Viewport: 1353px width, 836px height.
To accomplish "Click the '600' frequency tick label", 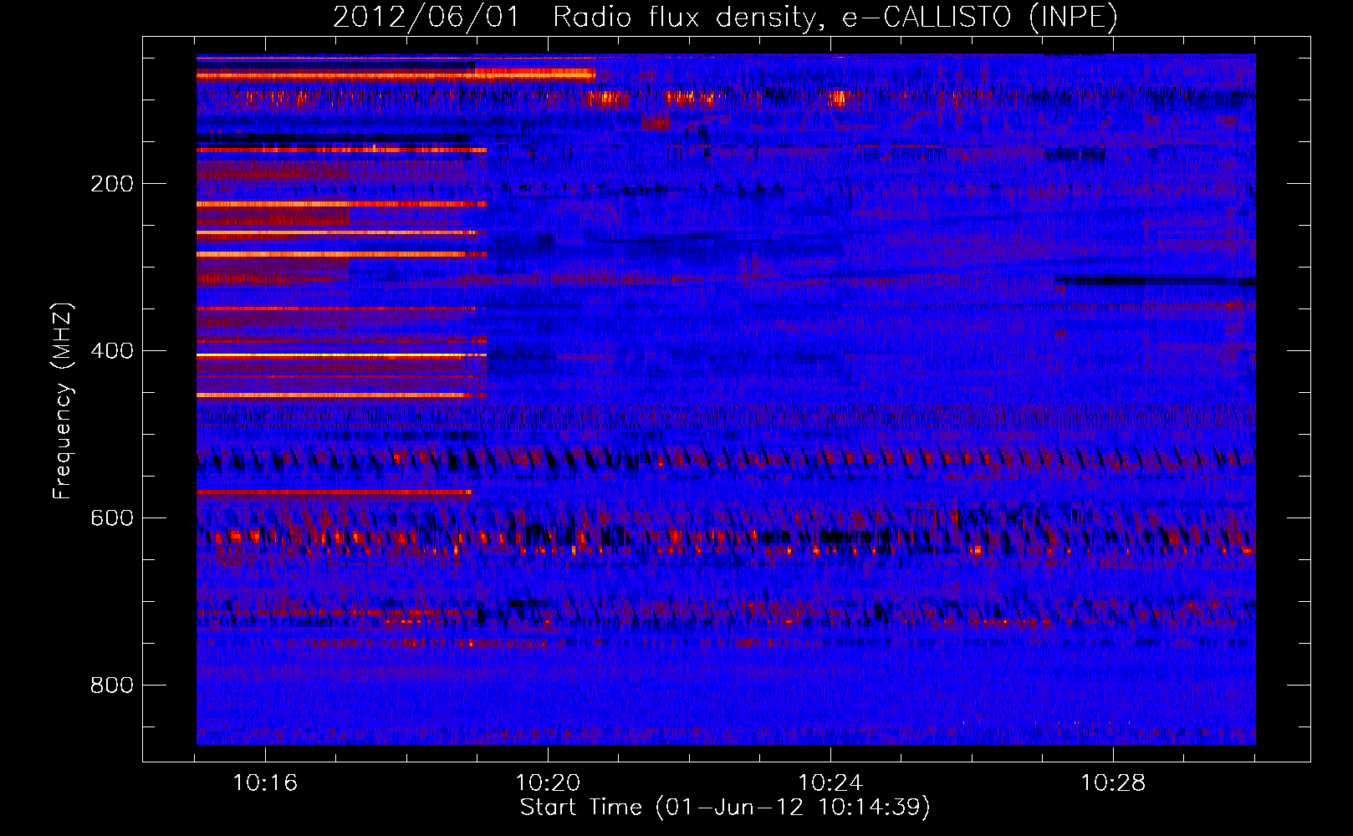I will click(x=112, y=518).
